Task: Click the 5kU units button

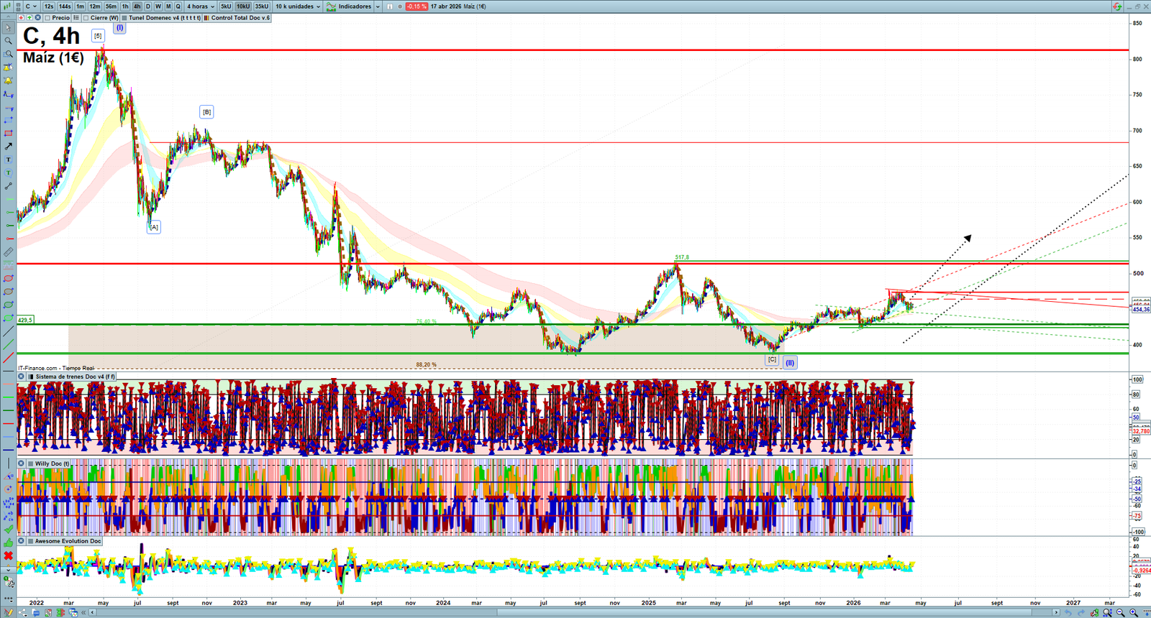Action: click(226, 6)
